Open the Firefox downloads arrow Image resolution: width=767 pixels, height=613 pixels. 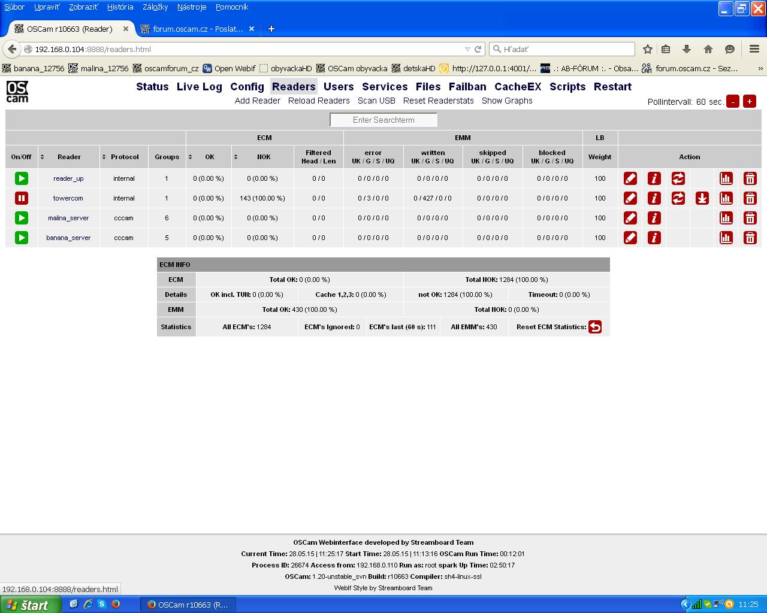click(x=687, y=49)
